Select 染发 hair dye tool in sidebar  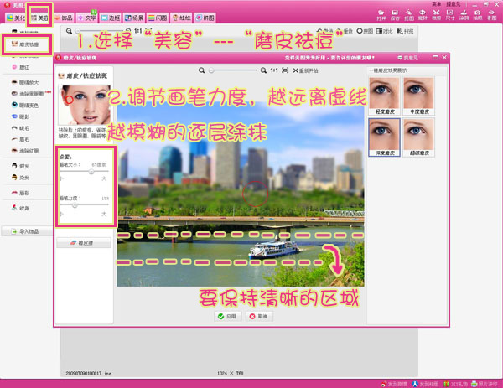[21, 178]
